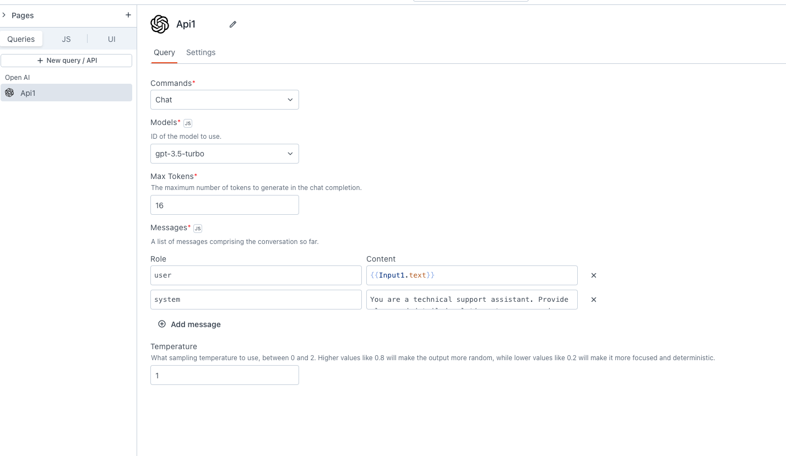Click the plus icon in the Pages panel
This screenshot has height=456, width=786.
point(128,15)
